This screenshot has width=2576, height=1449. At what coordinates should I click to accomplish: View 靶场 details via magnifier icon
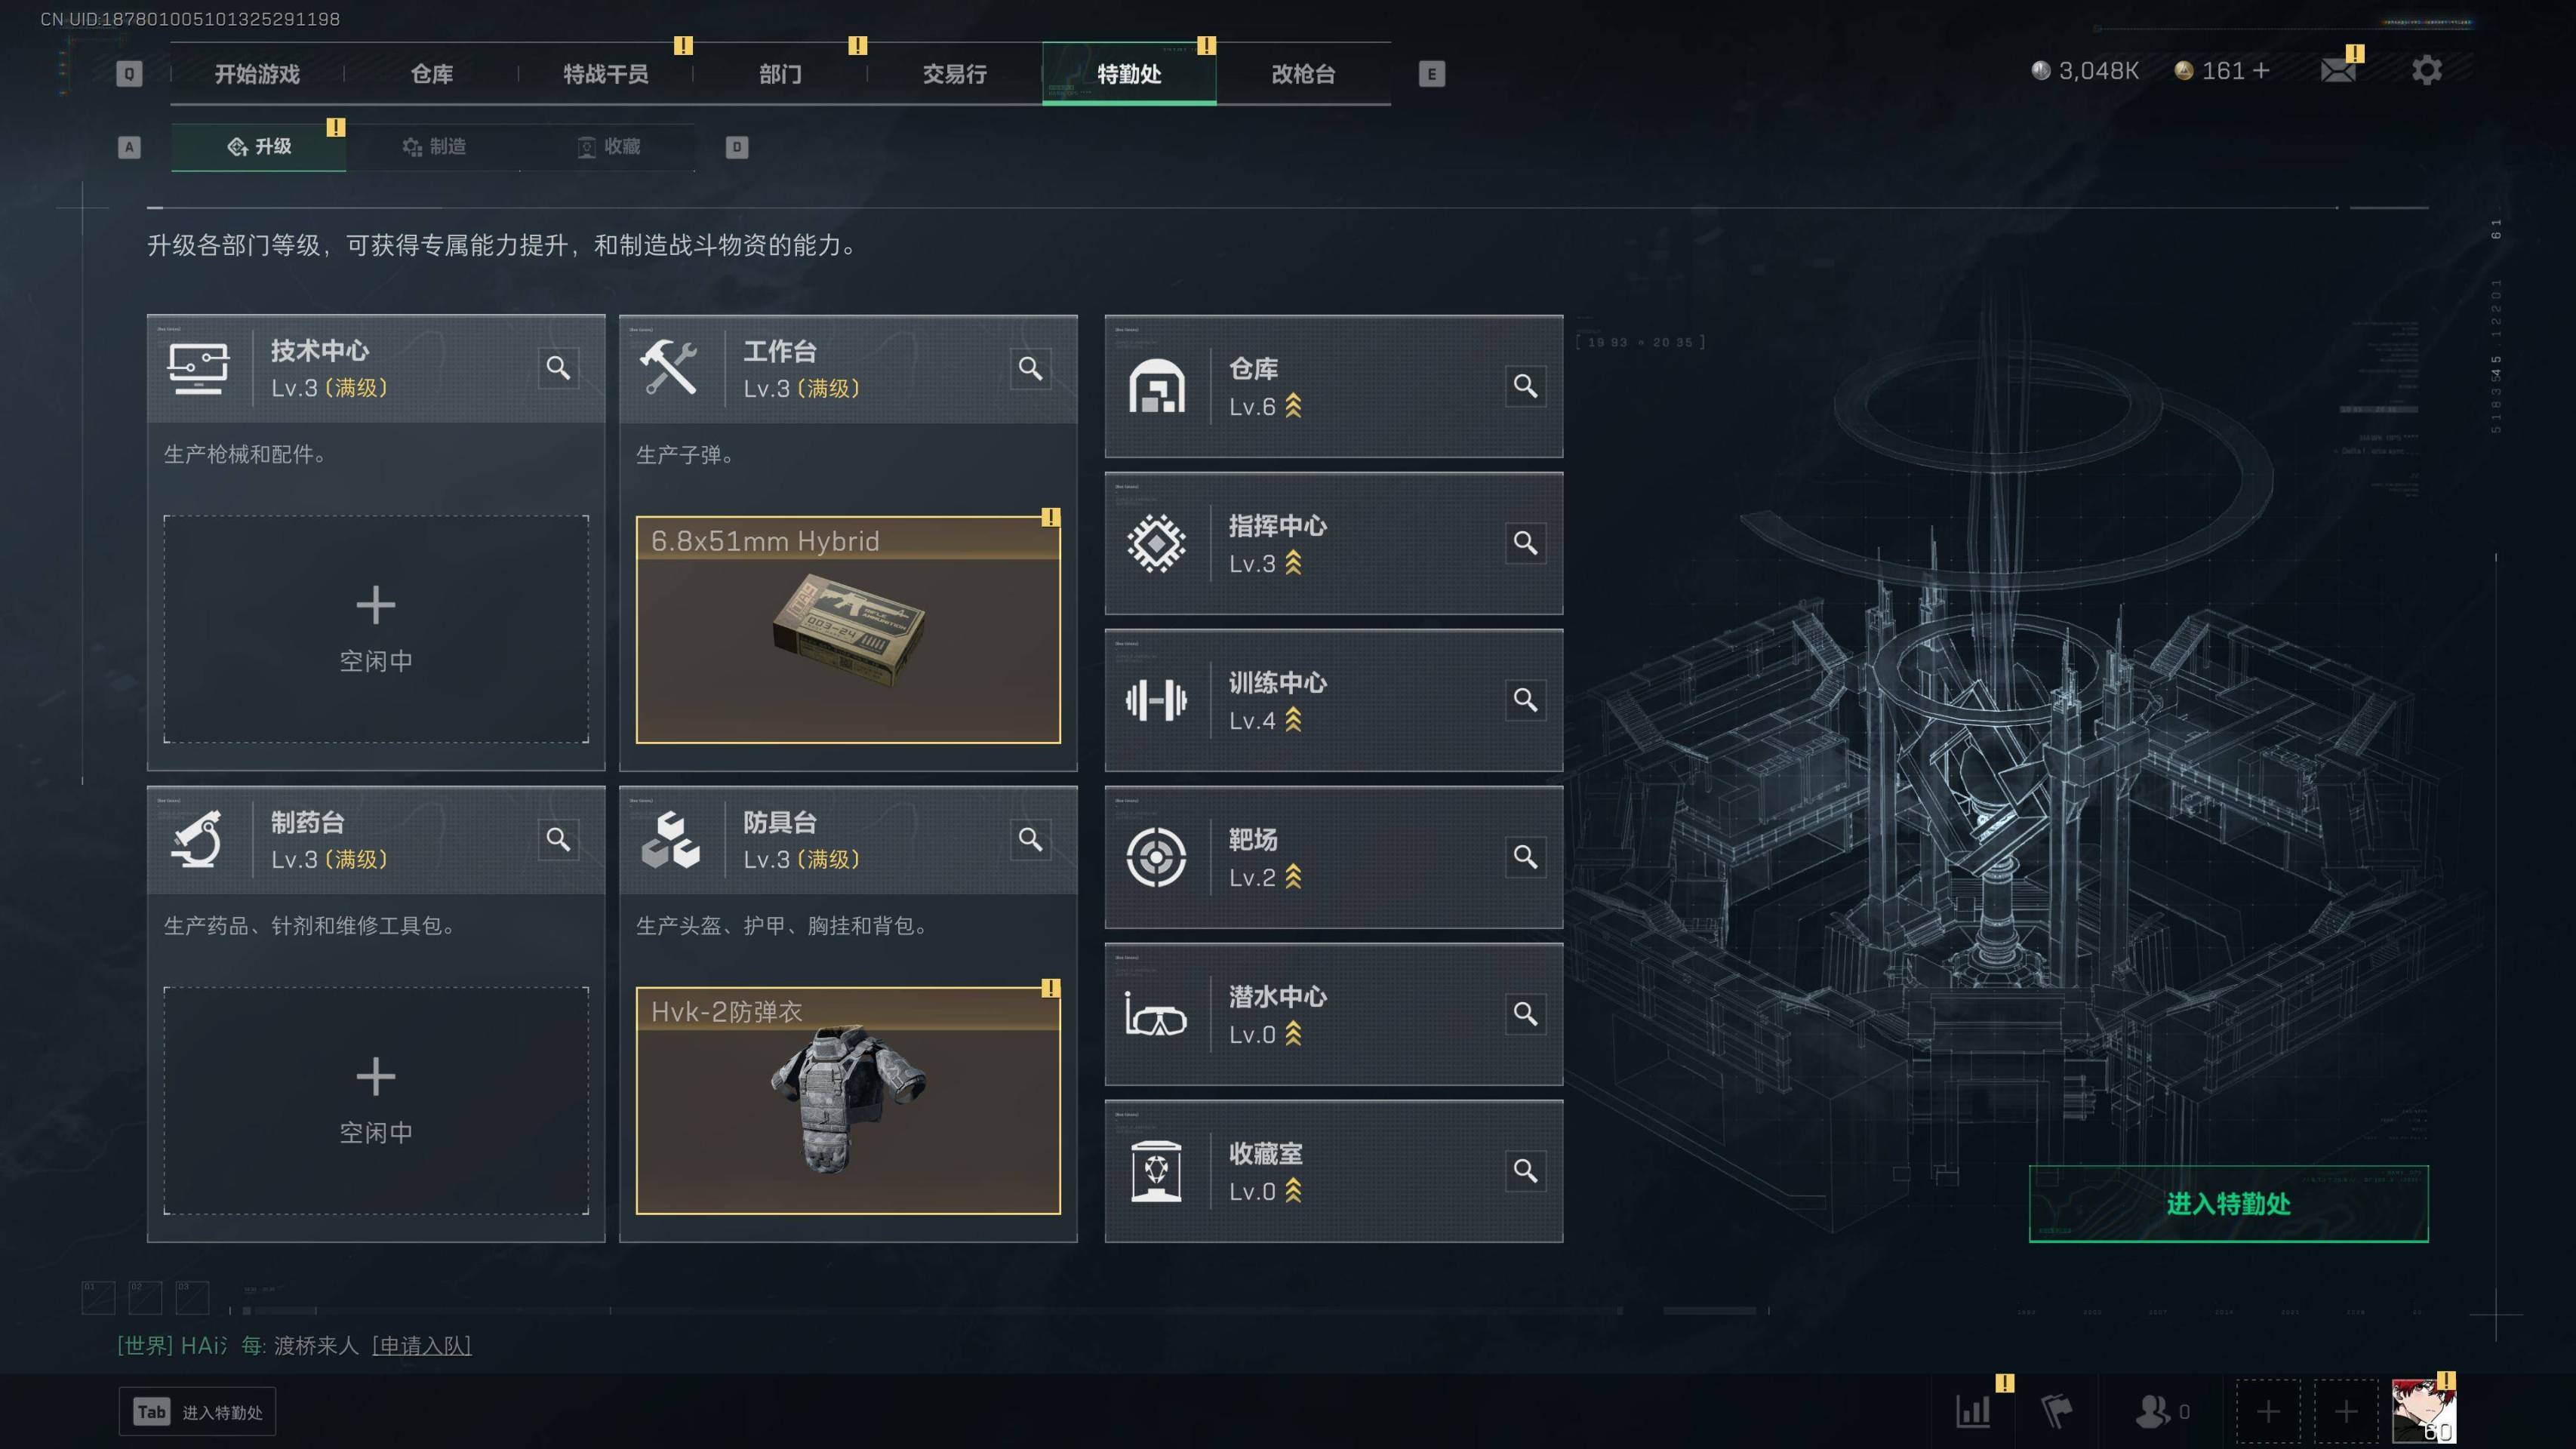click(x=1525, y=857)
